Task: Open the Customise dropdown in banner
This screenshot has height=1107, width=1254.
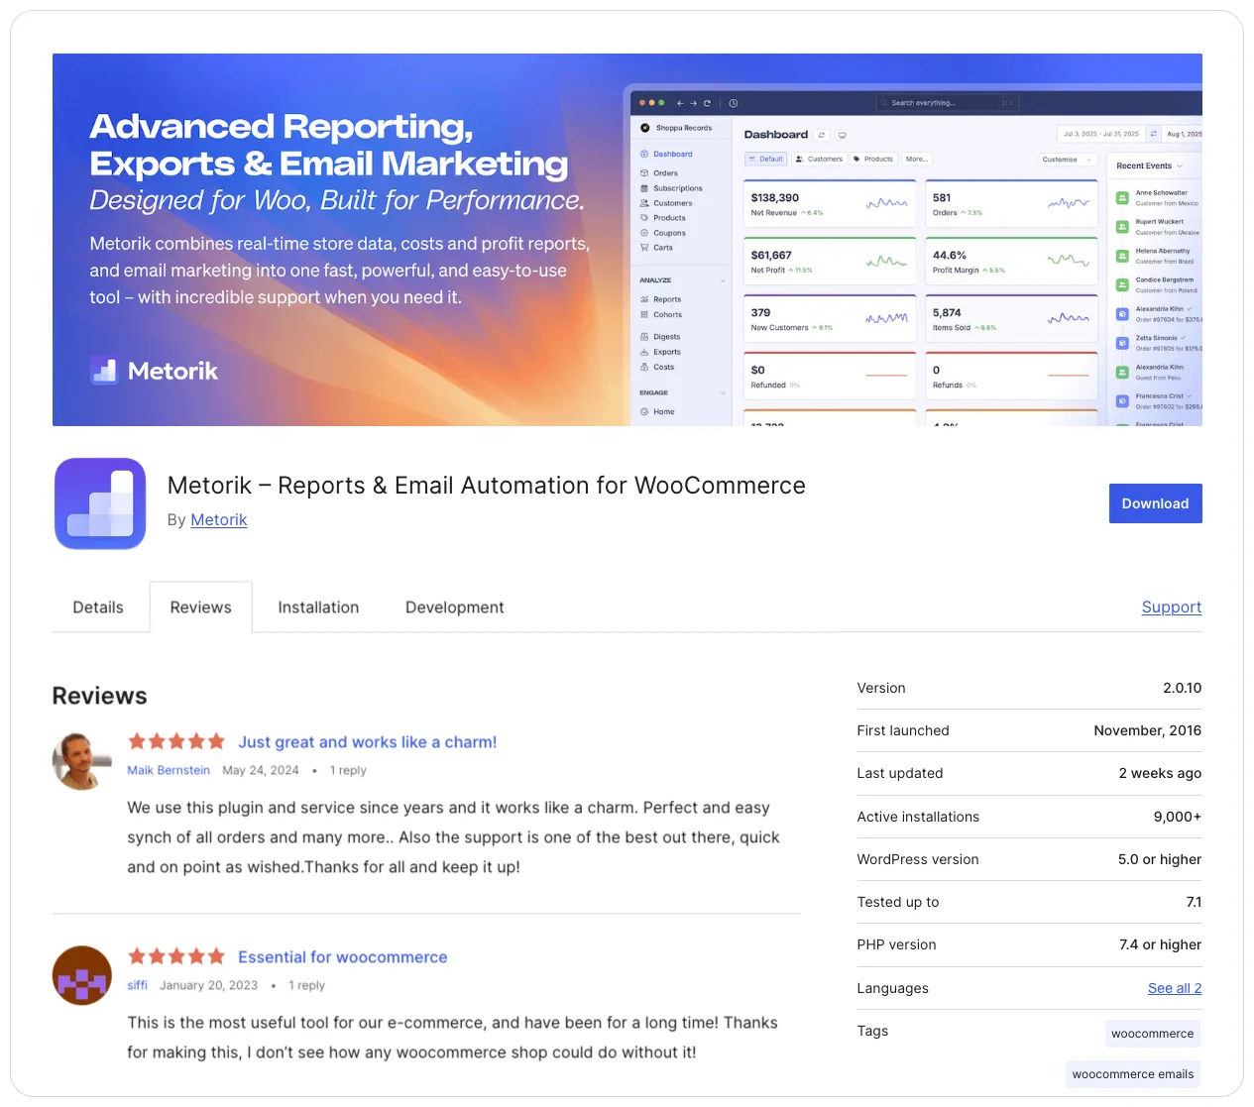Action: point(1067,160)
